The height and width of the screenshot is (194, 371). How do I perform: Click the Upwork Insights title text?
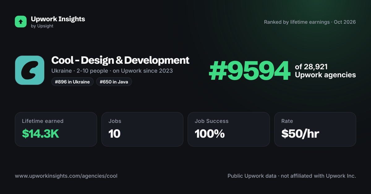click(58, 19)
